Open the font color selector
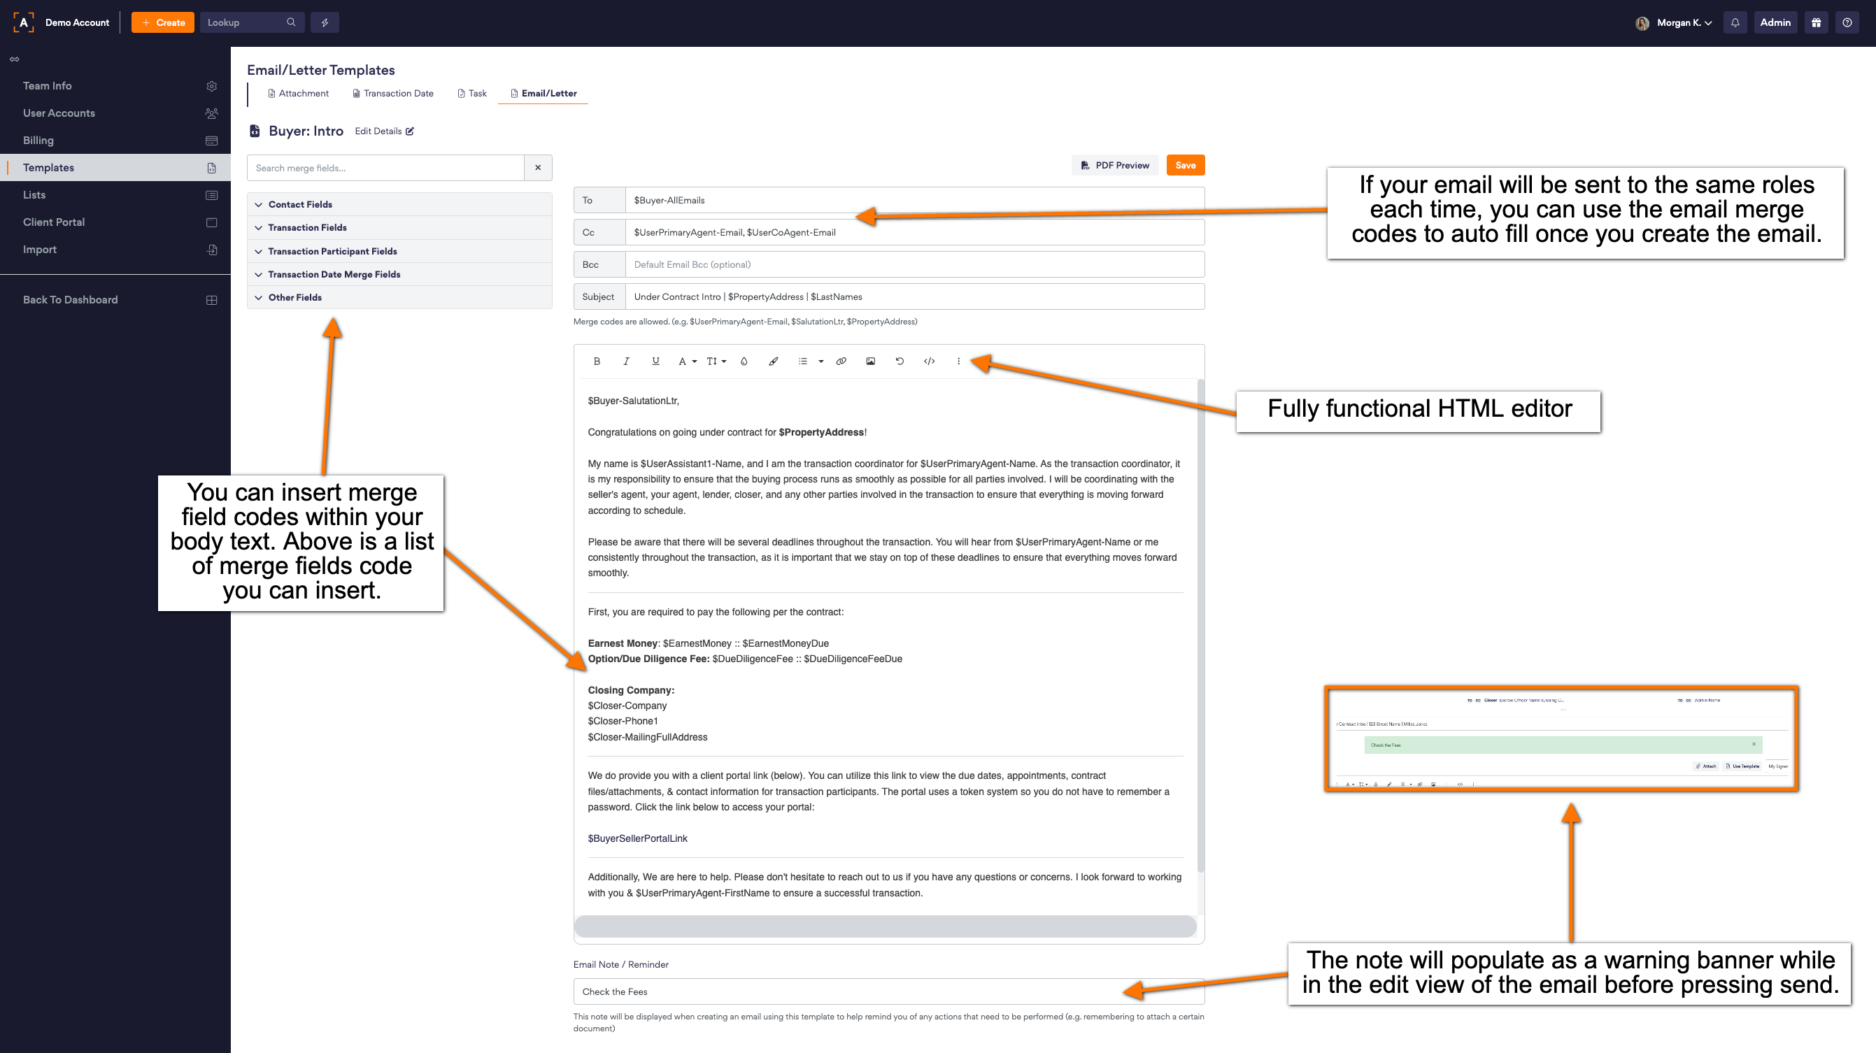The image size is (1876, 1053). point(683,361)
